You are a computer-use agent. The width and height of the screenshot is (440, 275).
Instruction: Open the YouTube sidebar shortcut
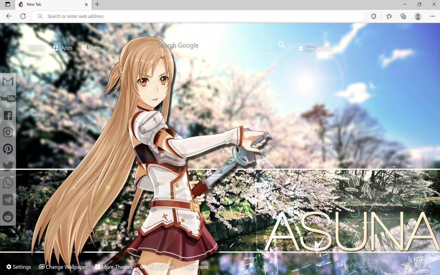(x=8, y=99)
